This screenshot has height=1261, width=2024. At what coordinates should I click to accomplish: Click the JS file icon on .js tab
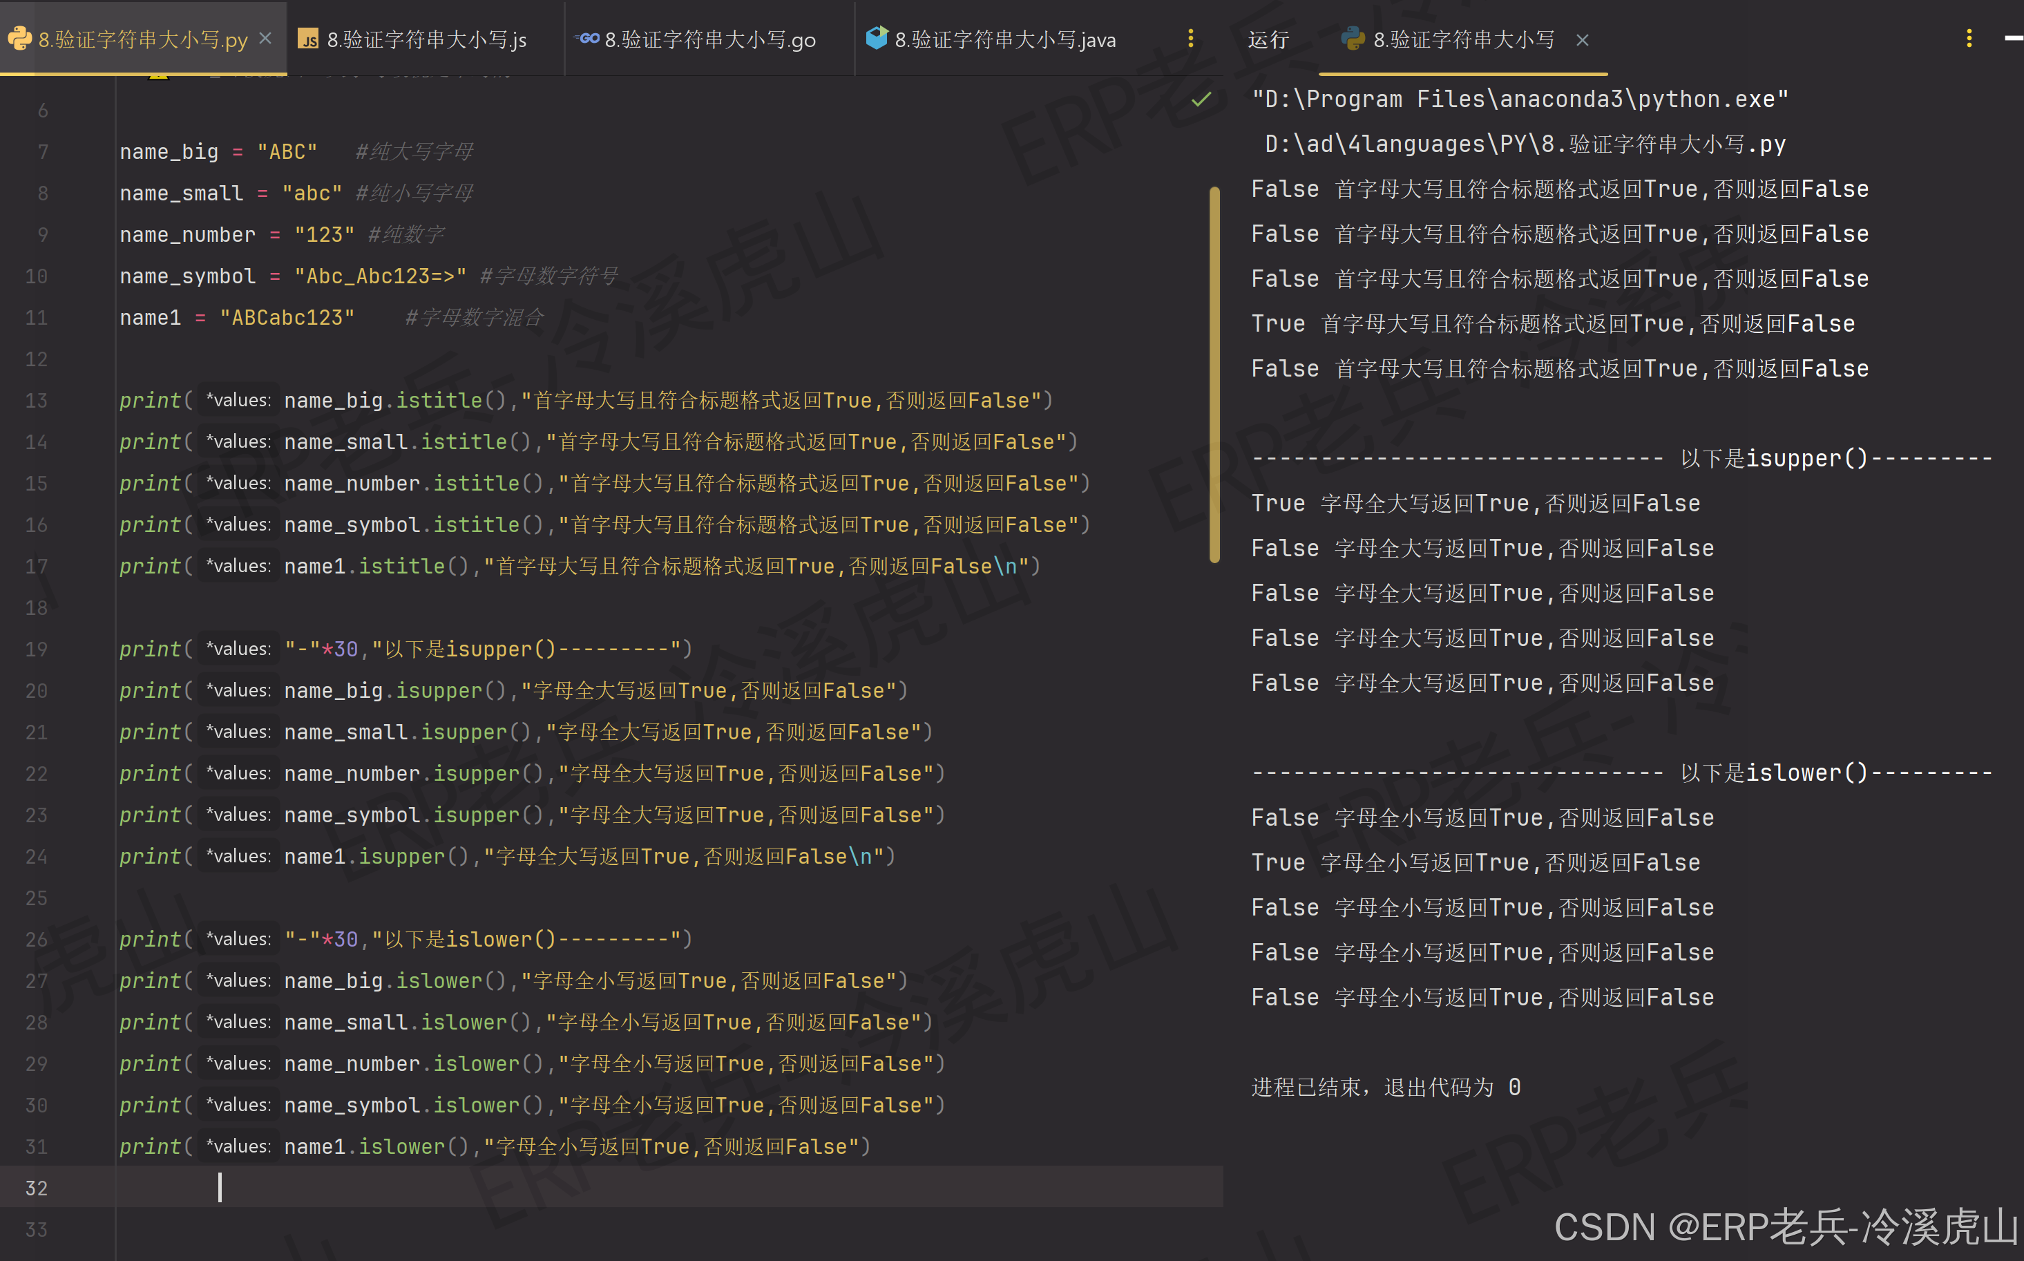[x=307, y=39]
